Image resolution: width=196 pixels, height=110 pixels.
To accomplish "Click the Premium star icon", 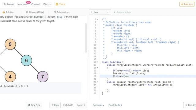I will point(182,4).
